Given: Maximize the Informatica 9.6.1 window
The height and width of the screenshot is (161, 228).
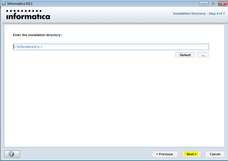Looking at the screenshot, I should [x=213, y=4].
